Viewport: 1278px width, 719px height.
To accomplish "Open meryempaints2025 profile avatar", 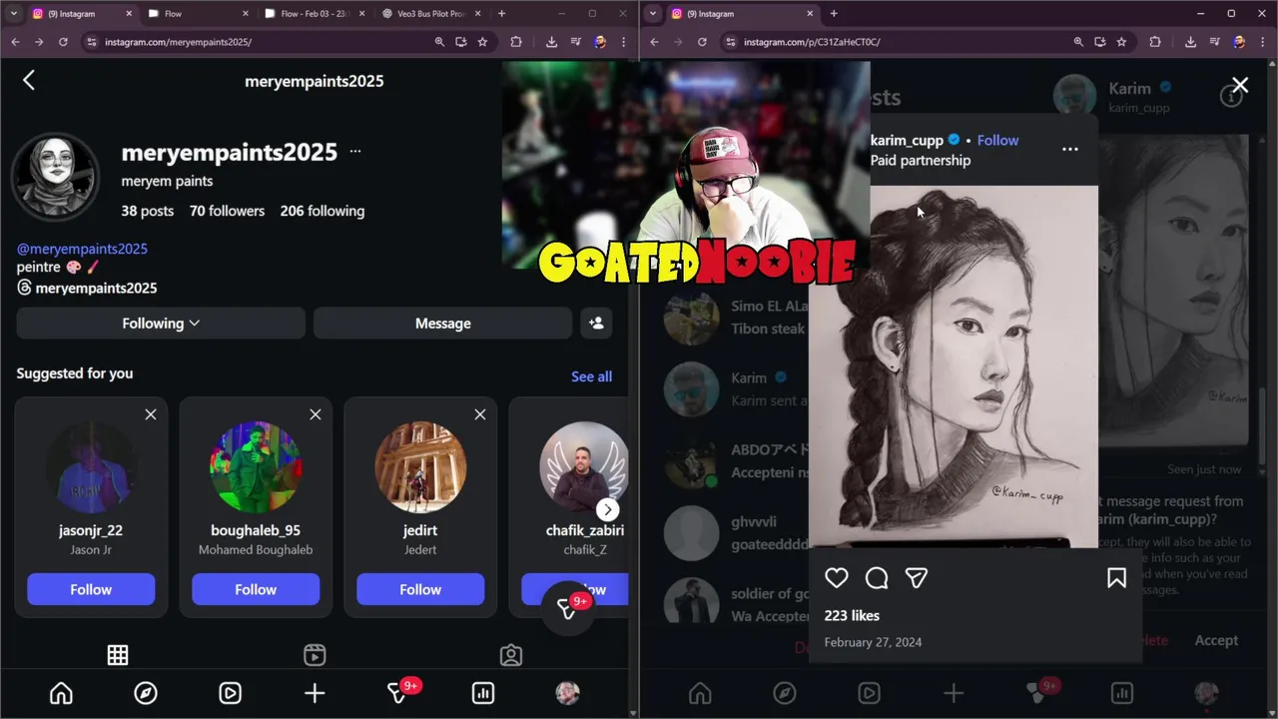I will pyautogui.click(x=55, y=177).
